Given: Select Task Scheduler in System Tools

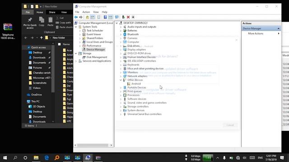Looking at the screenshot, I should click(x=95, y=31).
